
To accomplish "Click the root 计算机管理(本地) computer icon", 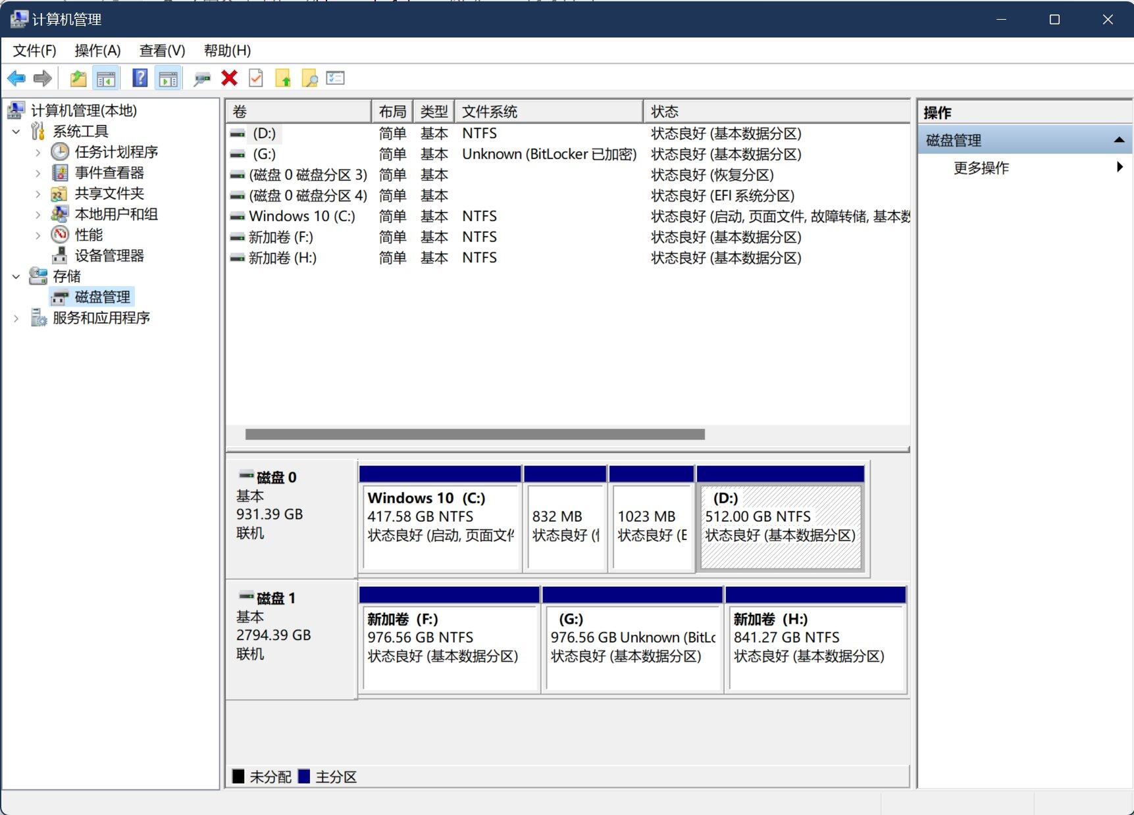I will click(x=16, y=111).
